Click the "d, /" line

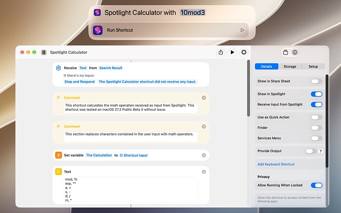pos(68,196)
